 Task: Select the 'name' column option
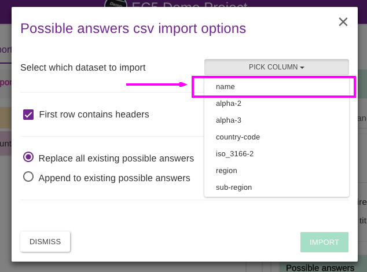(225, 87)
